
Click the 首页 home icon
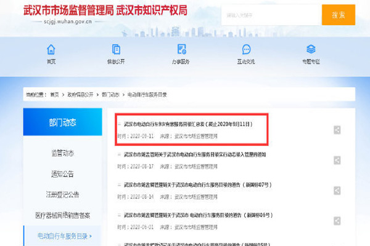coord(51,49)
